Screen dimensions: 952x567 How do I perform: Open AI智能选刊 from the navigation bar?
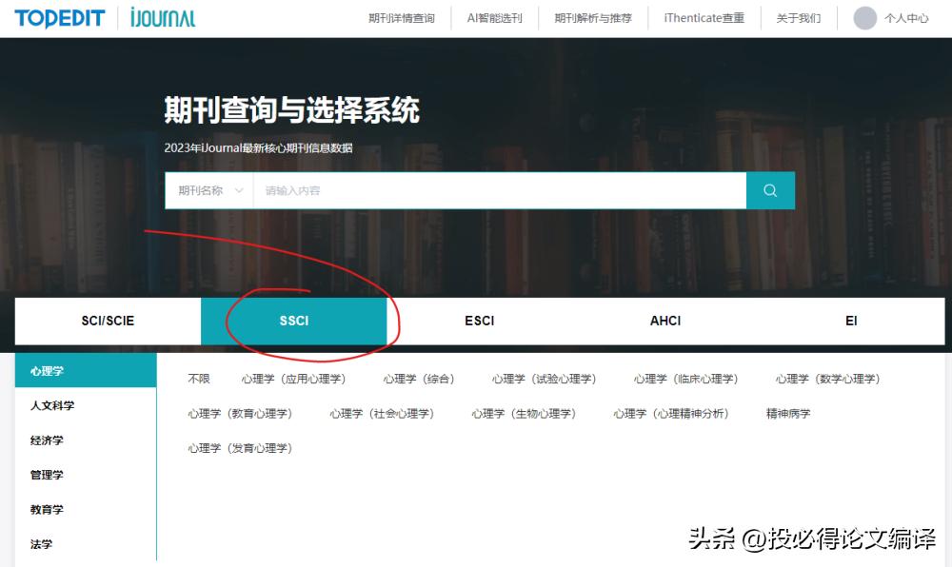click(494, 17)
